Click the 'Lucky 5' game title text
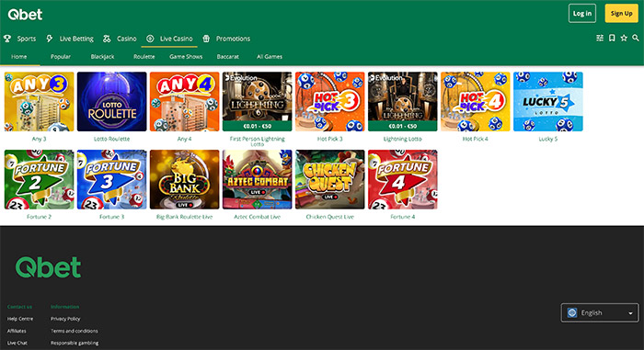Image resolution: width=644 pixels, height=350 pixels. tap(548, 139)
